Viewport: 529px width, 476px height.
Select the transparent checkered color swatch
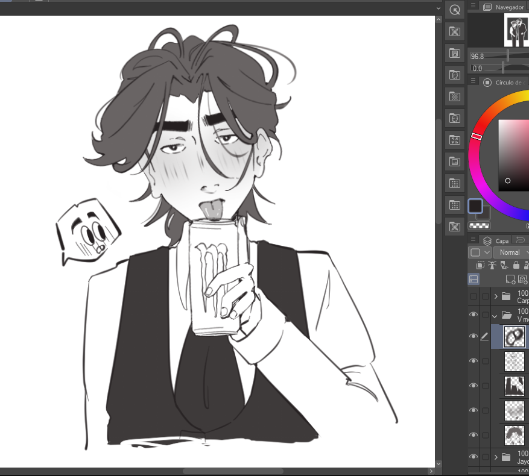point(480,226)
